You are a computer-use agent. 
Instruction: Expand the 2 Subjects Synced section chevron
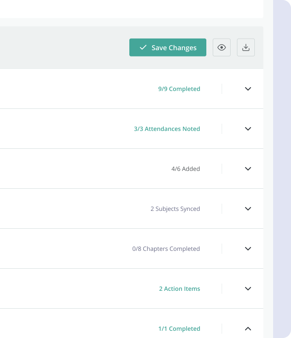pyautogui.click(x=248, y=209)
